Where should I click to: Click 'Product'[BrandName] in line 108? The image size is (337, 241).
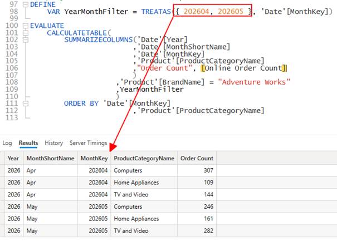pyautogui.click(x=162, y=82)
